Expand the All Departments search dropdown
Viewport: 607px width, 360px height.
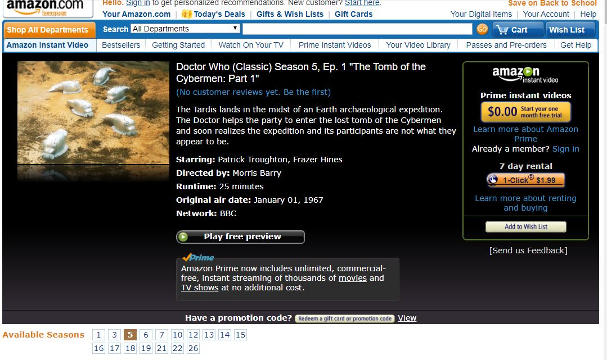click(185, 29)
